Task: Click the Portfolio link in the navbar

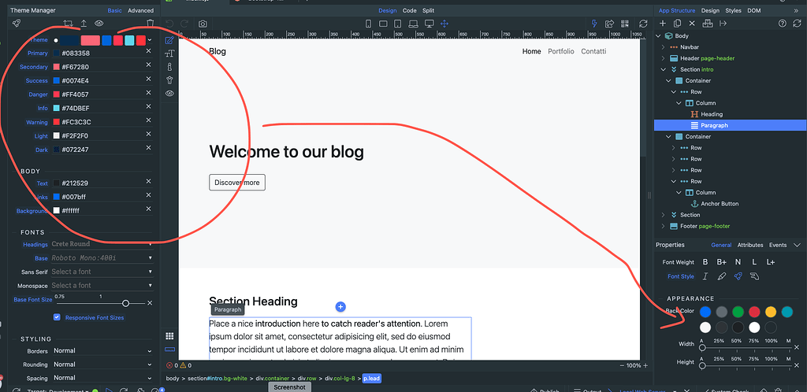Action: tap(561, 51)
